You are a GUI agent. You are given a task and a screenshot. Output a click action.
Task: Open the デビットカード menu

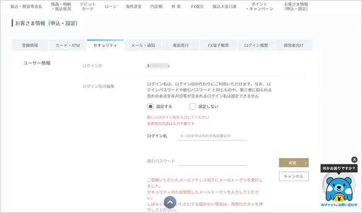click(88, 7)
